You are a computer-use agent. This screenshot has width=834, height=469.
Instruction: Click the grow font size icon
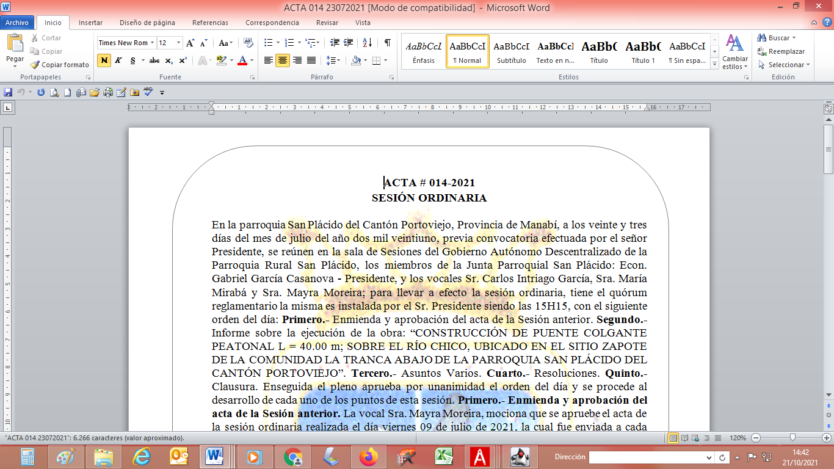190,43
